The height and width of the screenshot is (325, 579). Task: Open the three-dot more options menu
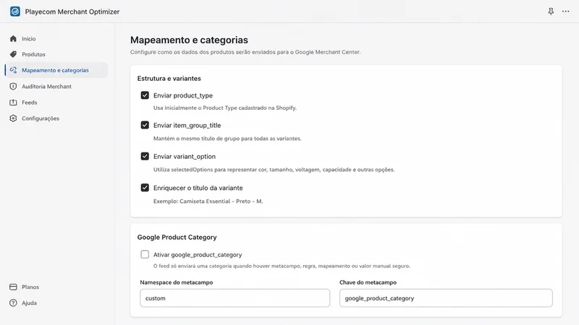coord(565,12)
